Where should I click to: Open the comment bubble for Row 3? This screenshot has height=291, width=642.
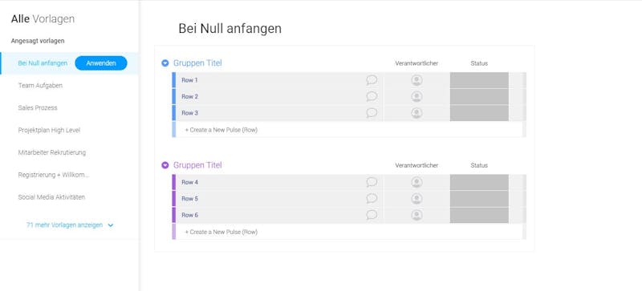coord(372,112)
